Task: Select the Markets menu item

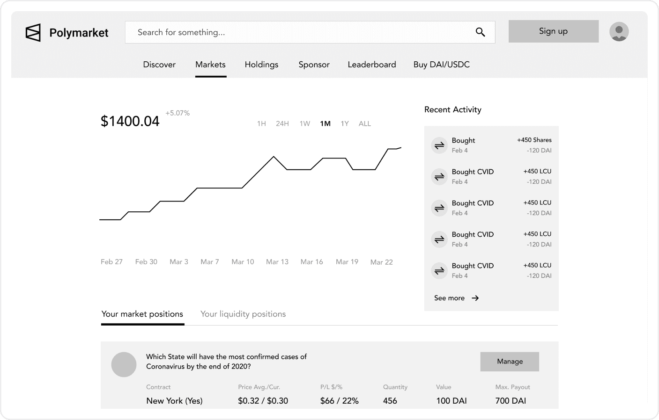Action: (x=210, y=65)
